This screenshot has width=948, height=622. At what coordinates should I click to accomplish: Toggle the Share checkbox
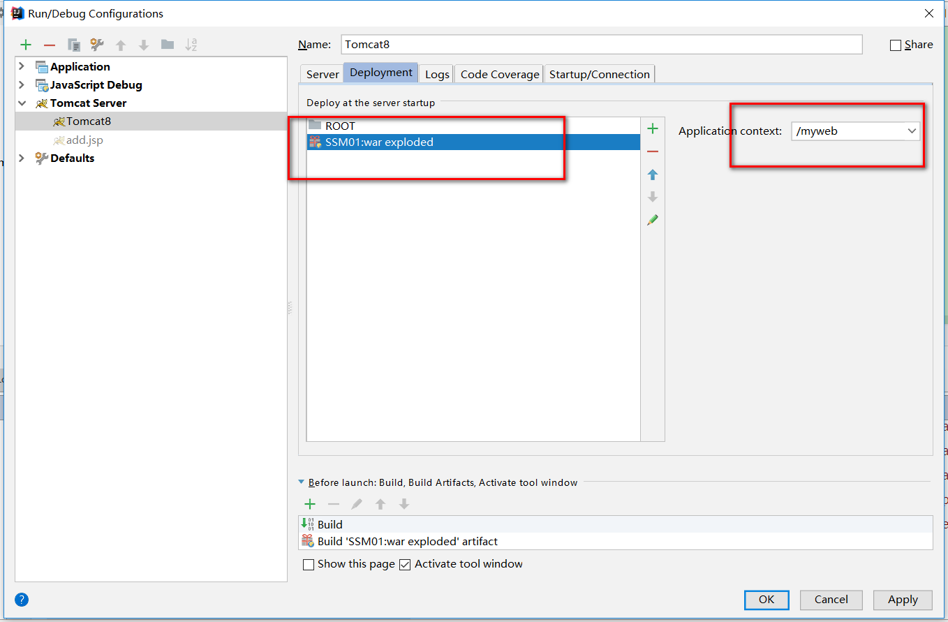[896, 45]
